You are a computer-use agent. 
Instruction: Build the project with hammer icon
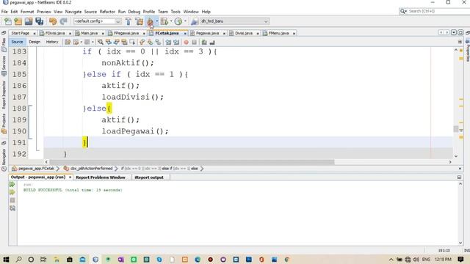(129, 21)
